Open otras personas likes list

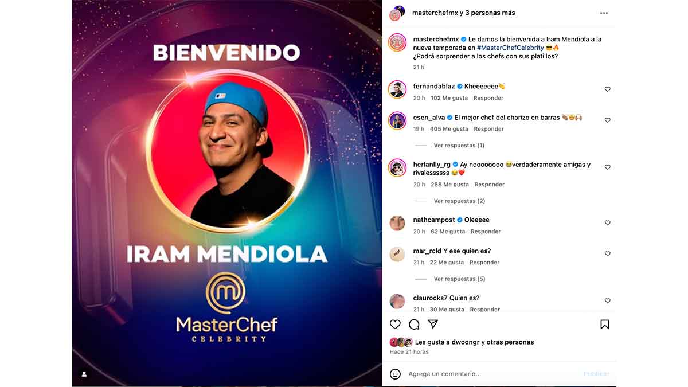coord(510,342)
